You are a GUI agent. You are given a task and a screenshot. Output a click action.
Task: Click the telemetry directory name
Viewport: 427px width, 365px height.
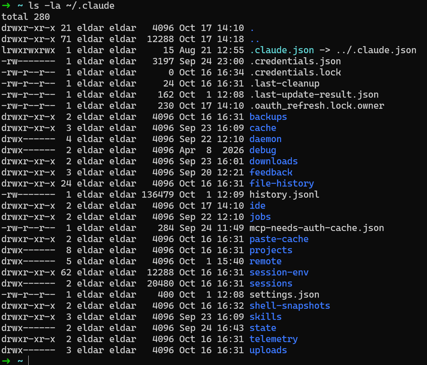coord(274,339)
